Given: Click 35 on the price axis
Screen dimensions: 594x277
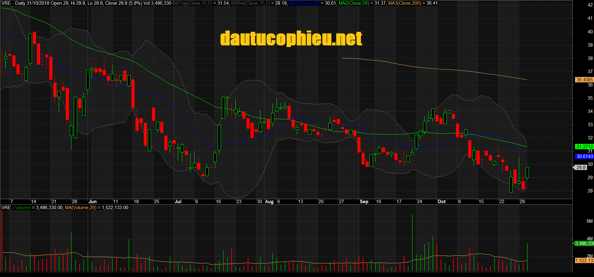Looking at the screenshot, I should [590, 98].
